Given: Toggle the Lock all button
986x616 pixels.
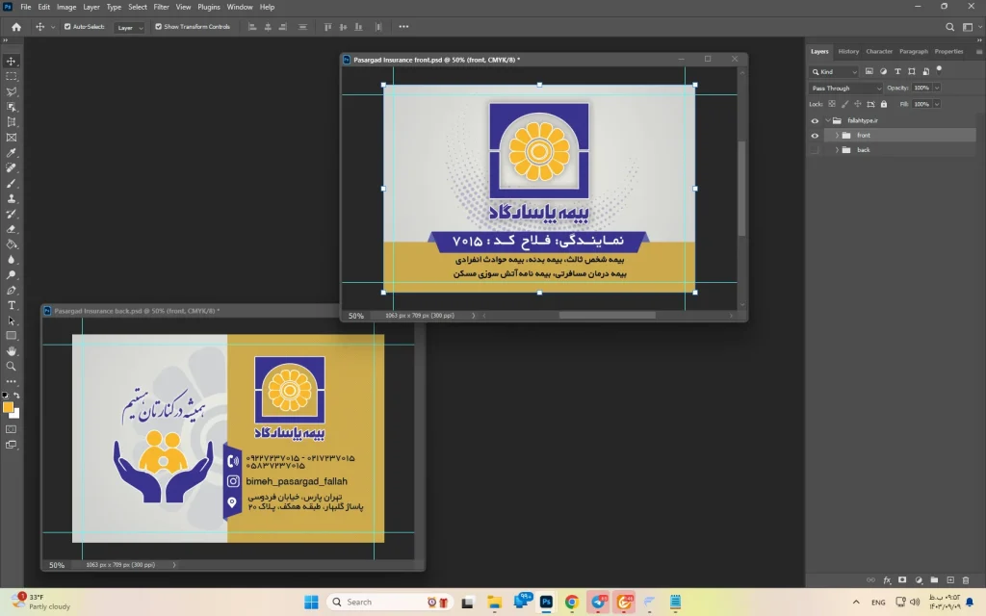Looking at the screenshot, I should (x=884, y=104).
